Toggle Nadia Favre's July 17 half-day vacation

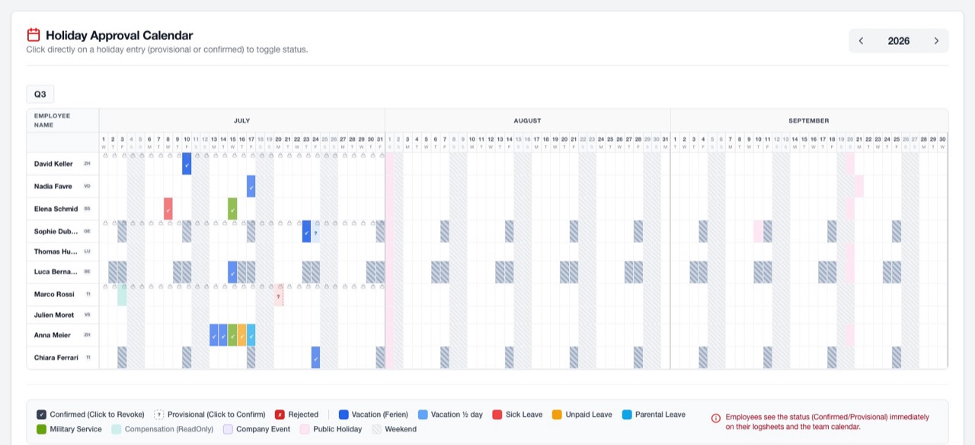pyautogui.click(x=251, y=186)
